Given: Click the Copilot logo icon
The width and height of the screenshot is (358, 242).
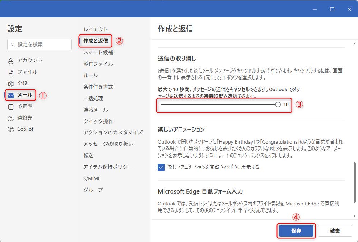Looking at the screenshot, I should point(11,130).
